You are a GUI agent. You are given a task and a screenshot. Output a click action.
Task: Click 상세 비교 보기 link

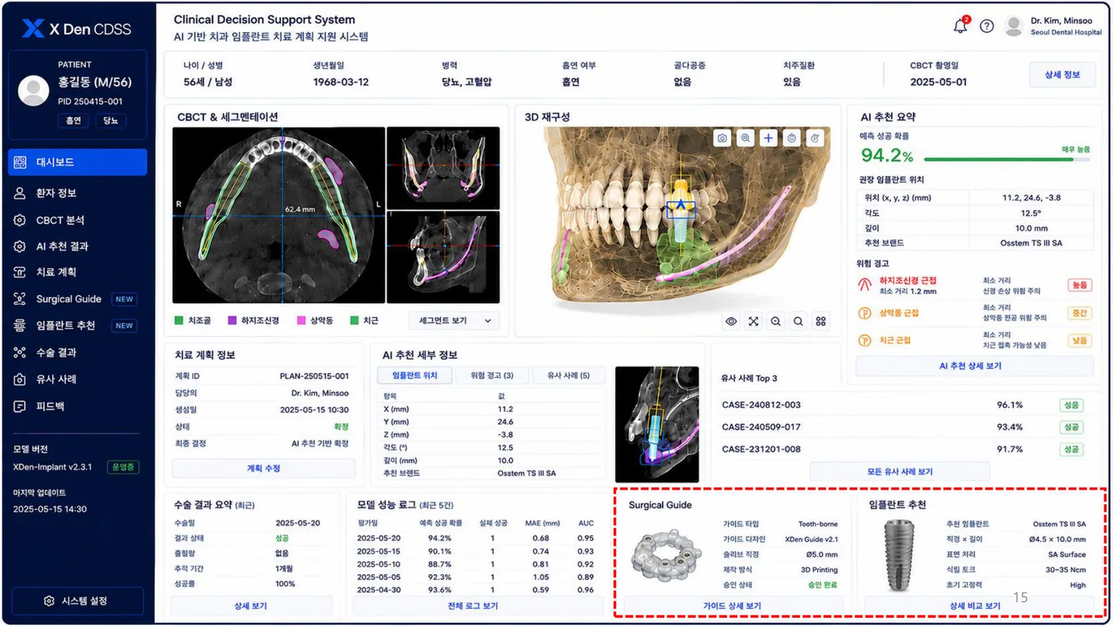pos(975,606)
